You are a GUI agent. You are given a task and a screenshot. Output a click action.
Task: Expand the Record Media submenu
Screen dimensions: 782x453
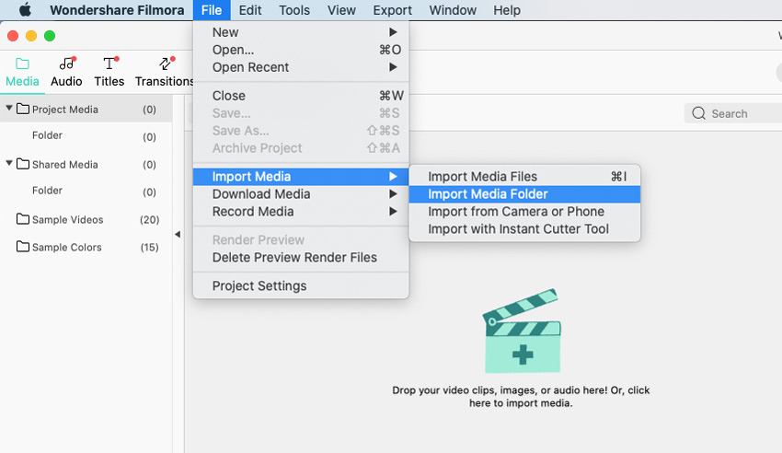[x=301, y=212]
